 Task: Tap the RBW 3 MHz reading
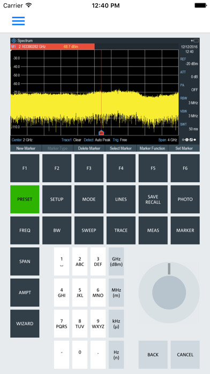pyautogui.click(x=189, y=100)
